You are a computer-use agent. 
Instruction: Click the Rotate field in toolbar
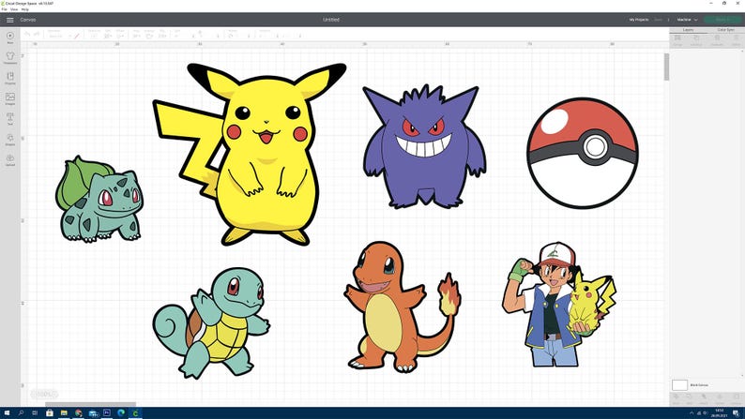coord(242,36)
